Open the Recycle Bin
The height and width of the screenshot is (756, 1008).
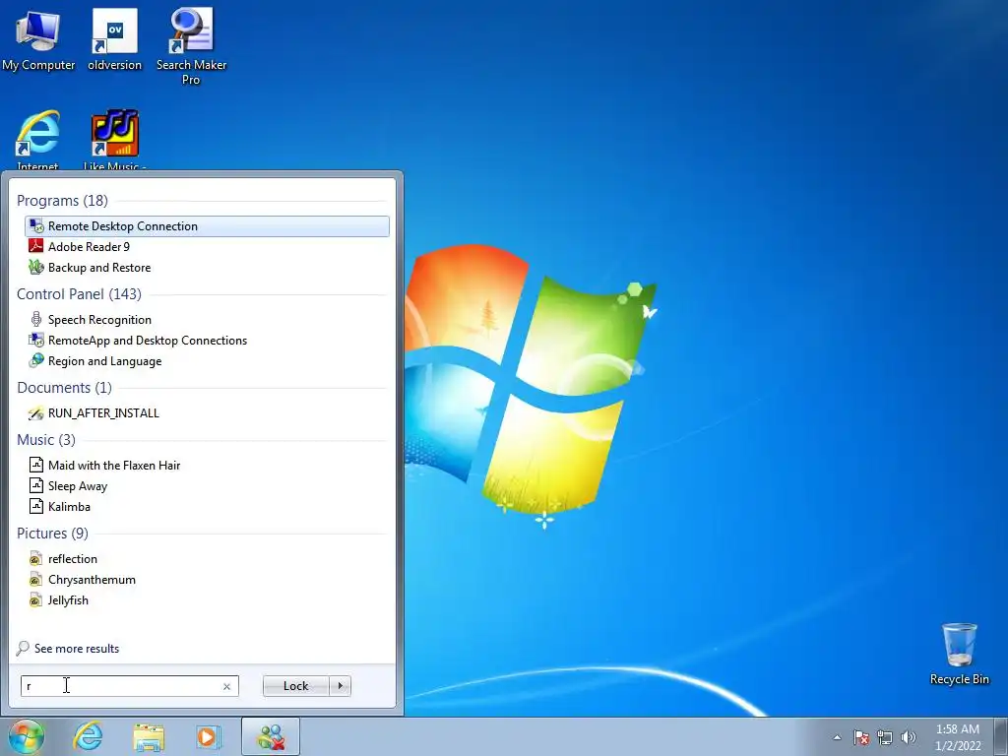959,654
